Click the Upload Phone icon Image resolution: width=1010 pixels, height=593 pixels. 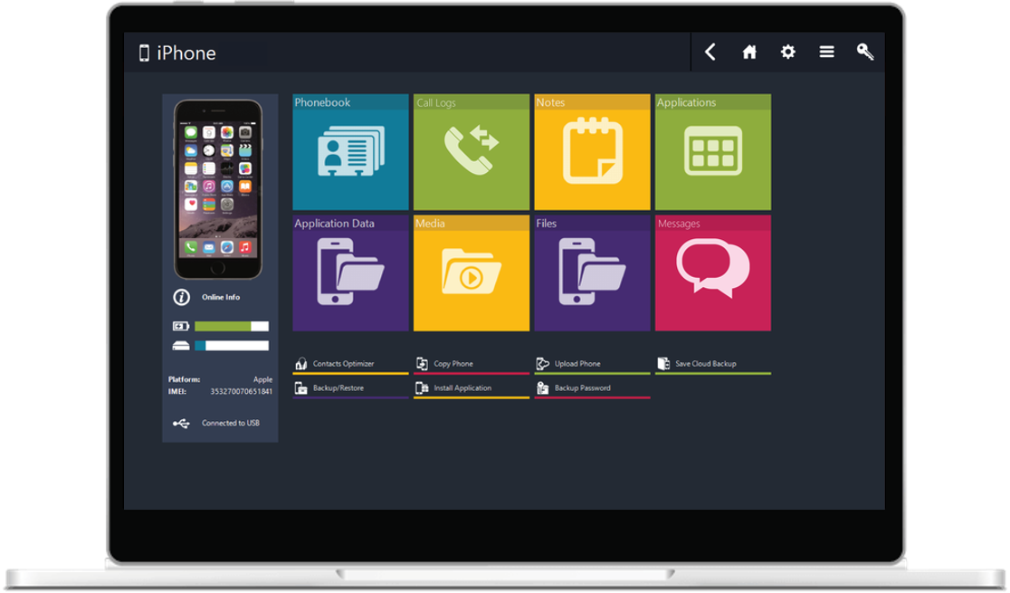pos(542,362)
